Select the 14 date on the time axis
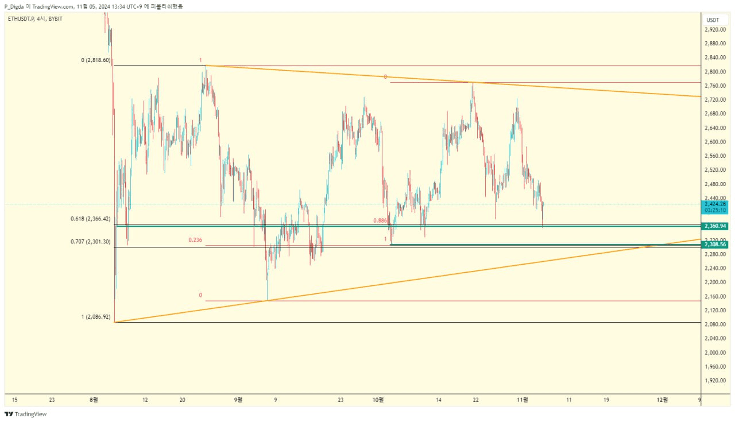 tap(438, 400)
